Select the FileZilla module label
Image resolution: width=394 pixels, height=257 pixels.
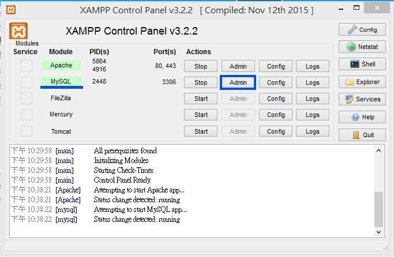(x=61, y=98)
